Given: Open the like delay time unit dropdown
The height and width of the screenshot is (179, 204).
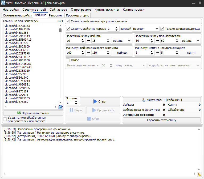Looking at the screenshot, I should pos(122,41).
